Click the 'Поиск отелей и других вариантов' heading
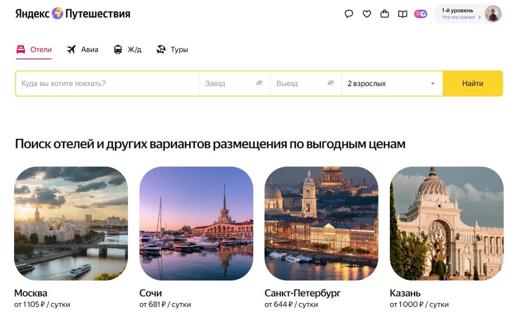 tap(210, 144)
